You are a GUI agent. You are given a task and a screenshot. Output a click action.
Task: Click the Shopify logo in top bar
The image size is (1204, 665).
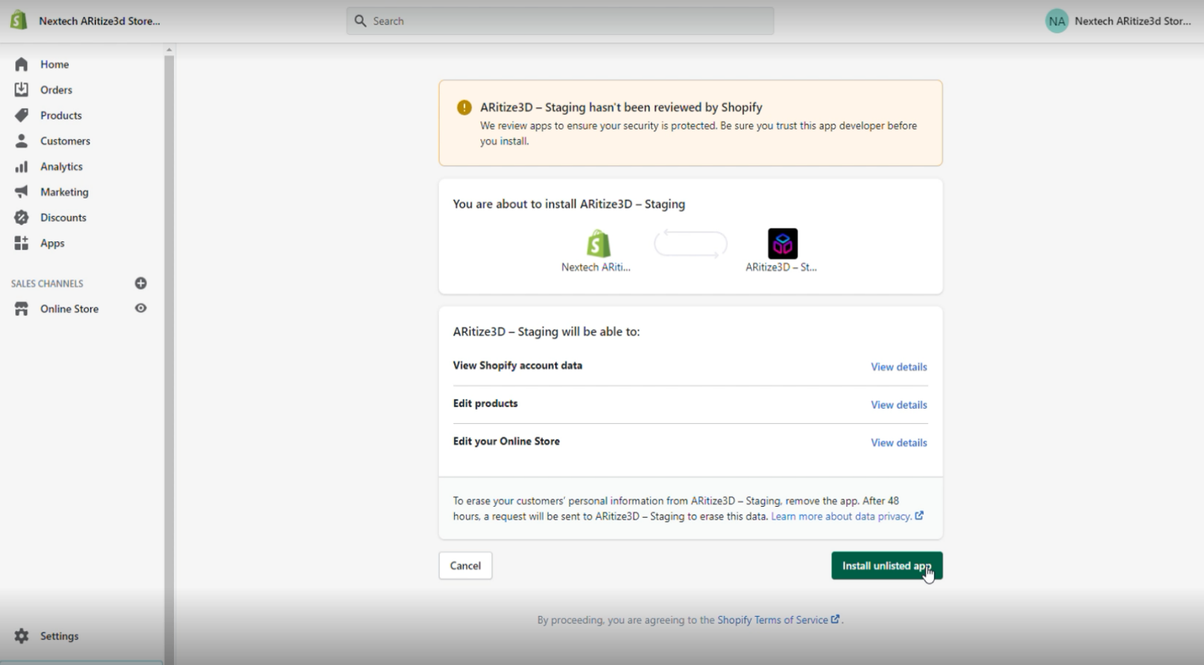click(18, 21)
